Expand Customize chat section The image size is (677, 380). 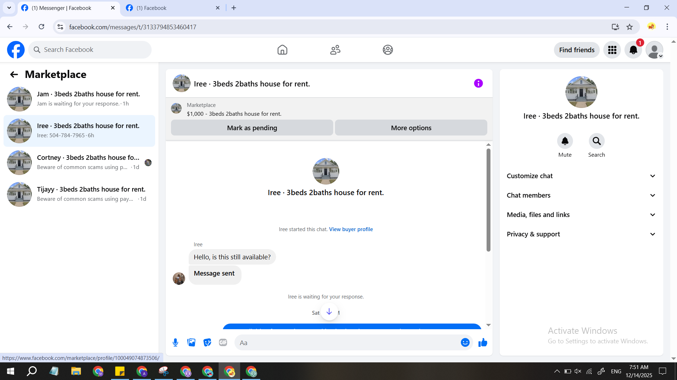[581, 176]
